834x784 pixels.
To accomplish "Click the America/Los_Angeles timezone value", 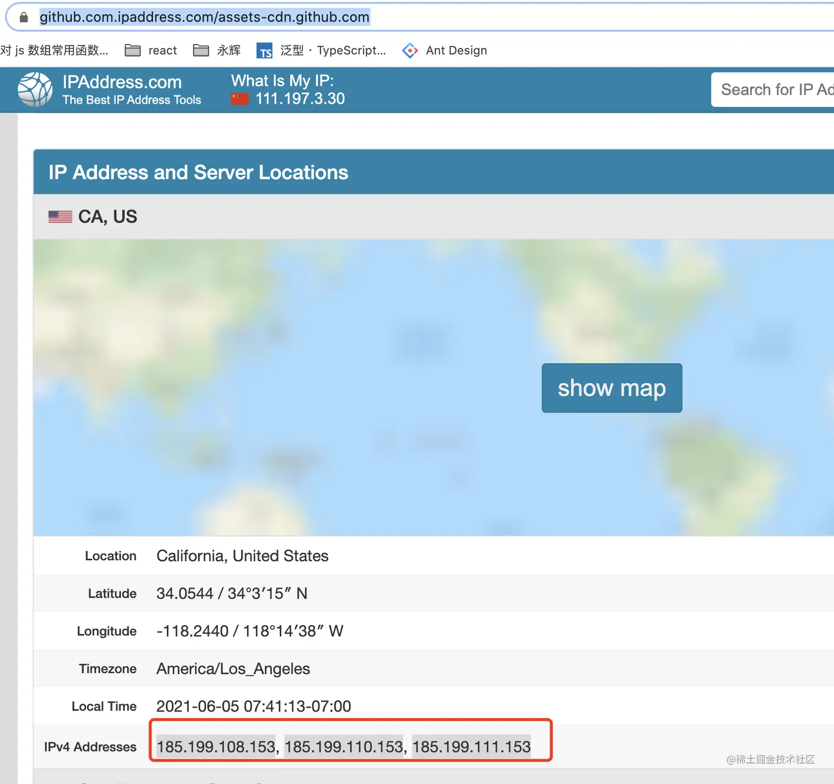I will point(233,669).
